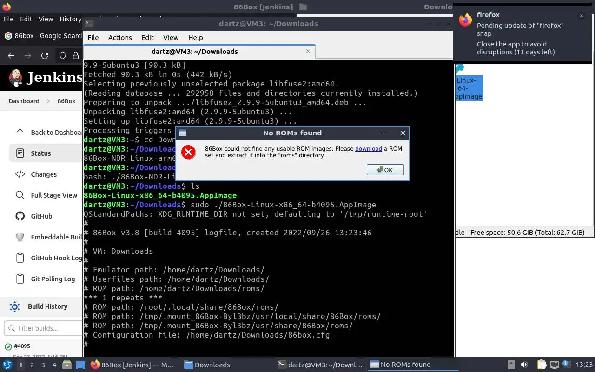Click the Full Stage View magnifier icon
This screenshot has width=595, height=372.
[x=20, y=195]
